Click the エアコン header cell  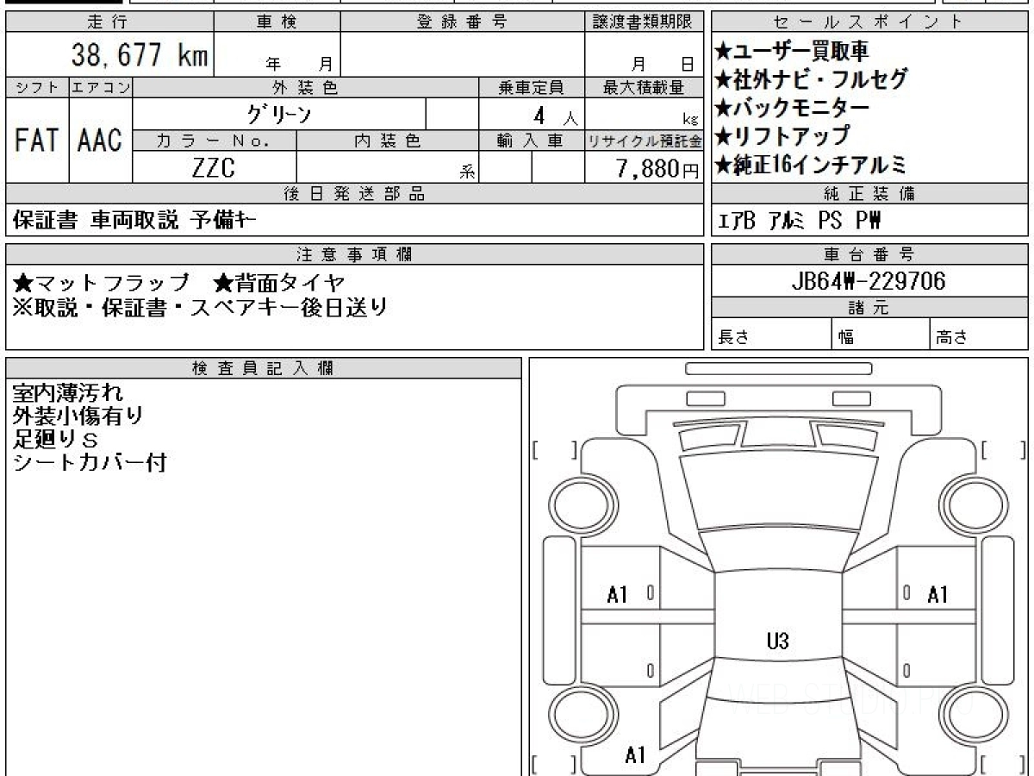(x=101, y=87)
